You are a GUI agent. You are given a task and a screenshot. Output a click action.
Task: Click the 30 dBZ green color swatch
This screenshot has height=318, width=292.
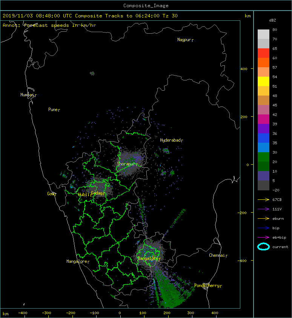(263, 157)
